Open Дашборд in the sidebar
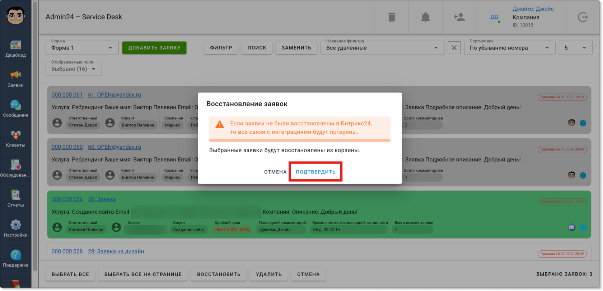 coord(15,49)
